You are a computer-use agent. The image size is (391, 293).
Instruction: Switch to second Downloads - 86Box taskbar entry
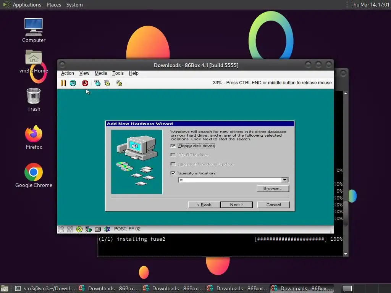(173, 289)
